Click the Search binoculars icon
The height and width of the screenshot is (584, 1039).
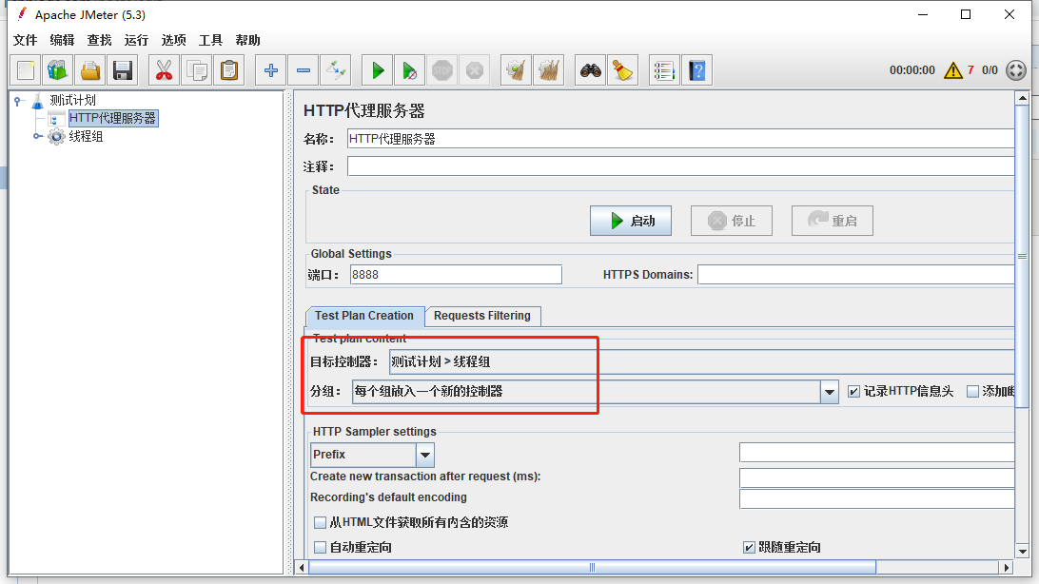click(591, 70)
